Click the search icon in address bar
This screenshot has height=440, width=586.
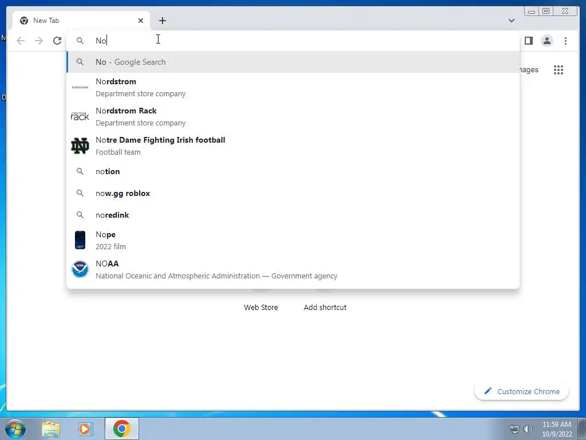pos(80,41)
